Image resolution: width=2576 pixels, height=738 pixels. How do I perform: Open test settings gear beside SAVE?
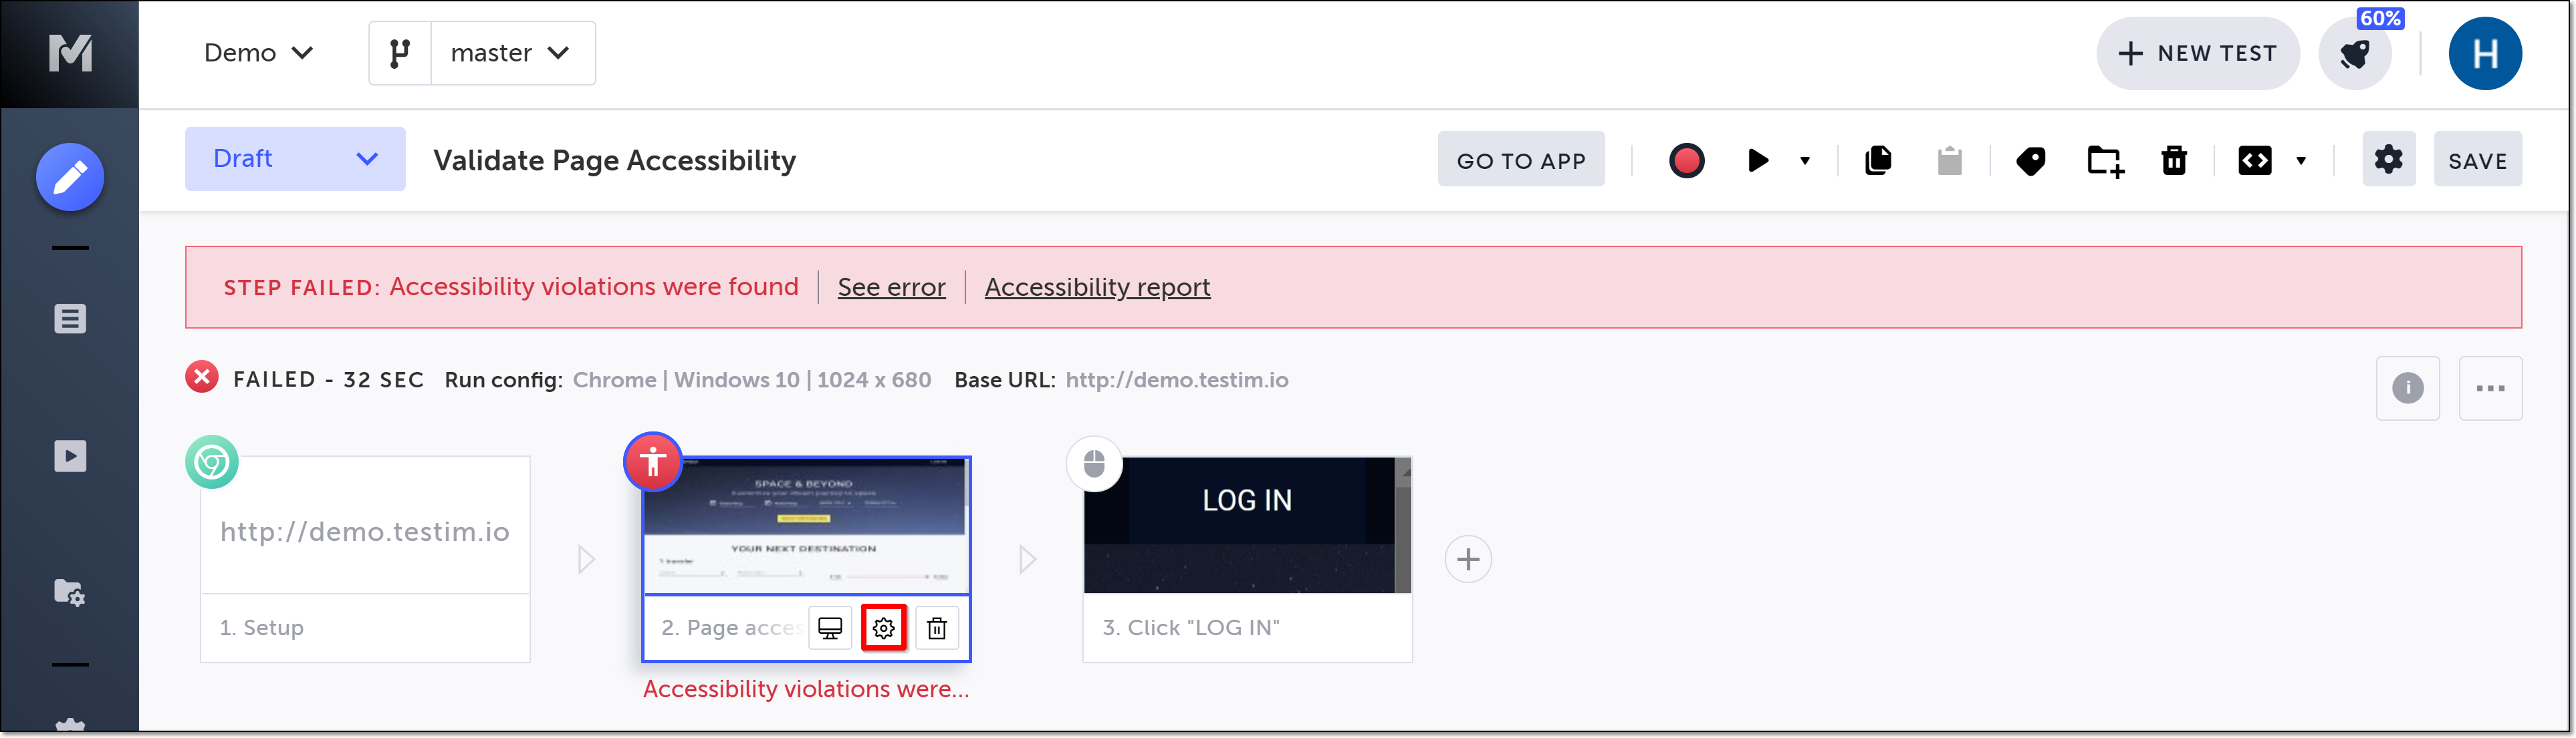2388,160
